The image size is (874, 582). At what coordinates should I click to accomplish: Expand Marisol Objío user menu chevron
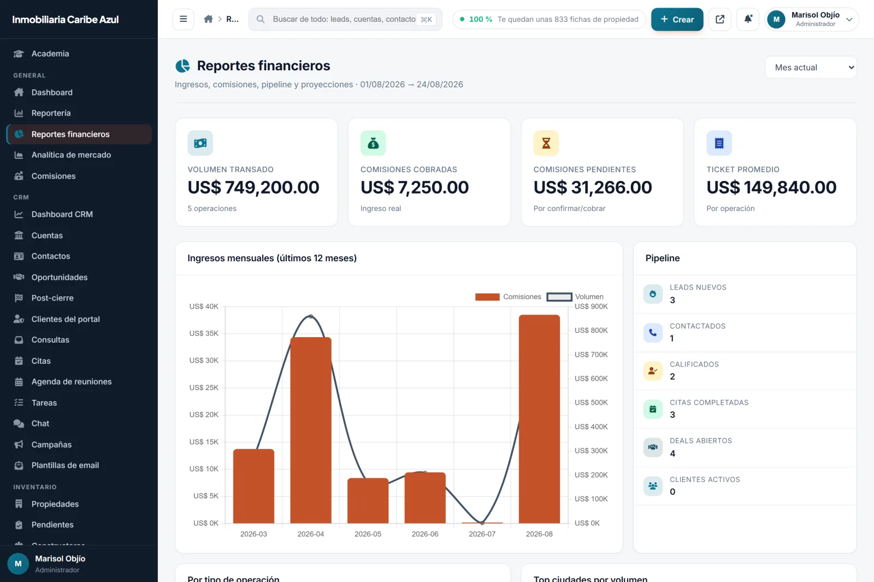point(849,20)
